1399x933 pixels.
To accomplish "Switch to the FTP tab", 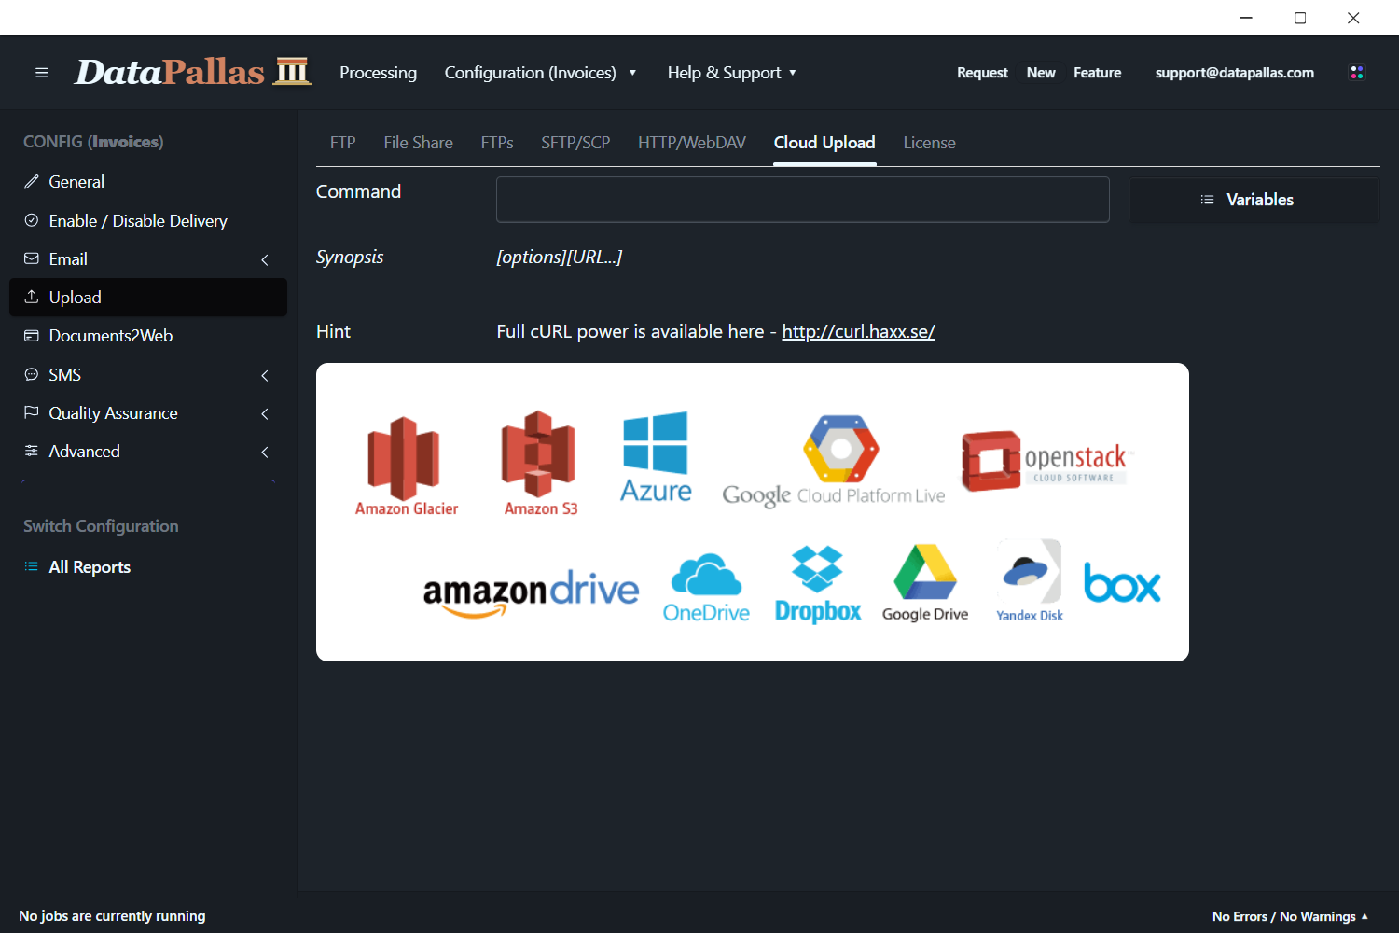I will point(342,143).
